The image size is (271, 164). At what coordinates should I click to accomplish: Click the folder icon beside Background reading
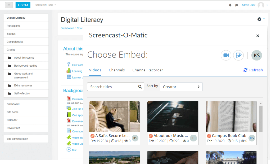point(10,66)
